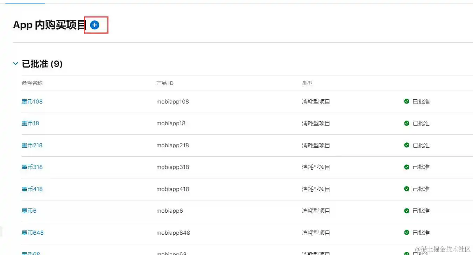Image resolution: width=473 pixels, height=255 pixels.
Task: Open the 墨币418 purchase item
Action: (x=32, y=189)
